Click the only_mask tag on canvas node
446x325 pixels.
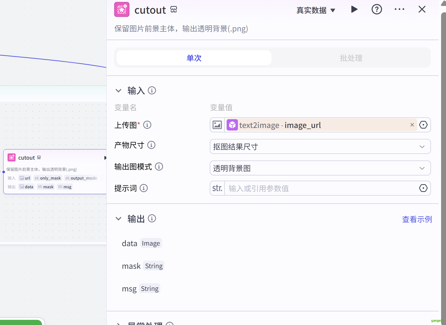48,178
